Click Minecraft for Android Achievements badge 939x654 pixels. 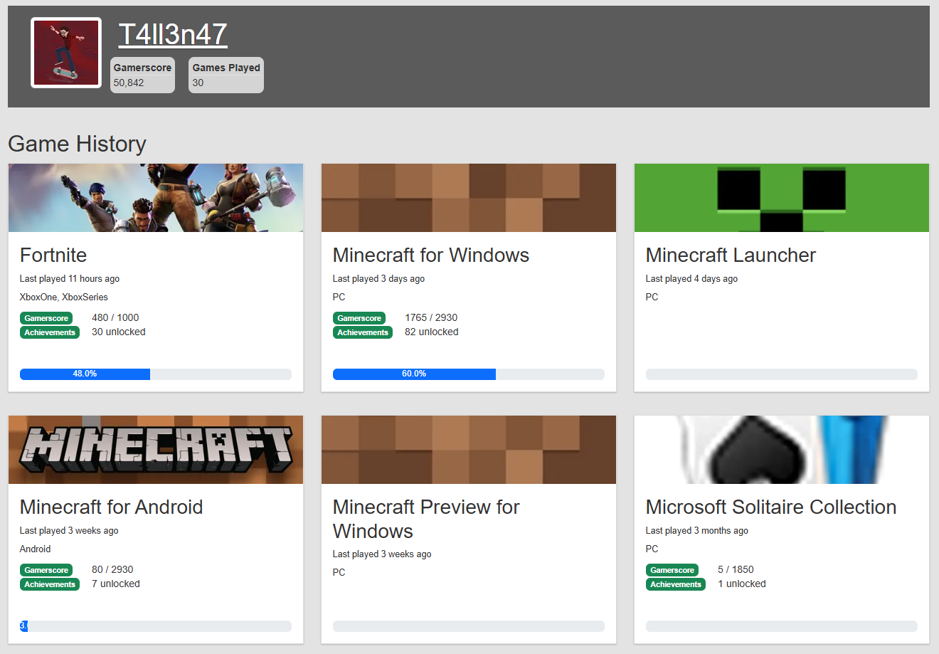(50, 584)
